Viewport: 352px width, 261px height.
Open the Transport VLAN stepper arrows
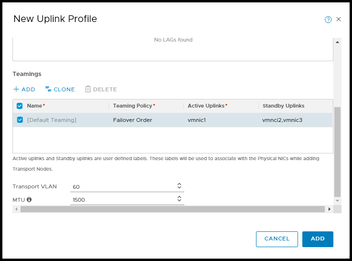pos(179,186)
